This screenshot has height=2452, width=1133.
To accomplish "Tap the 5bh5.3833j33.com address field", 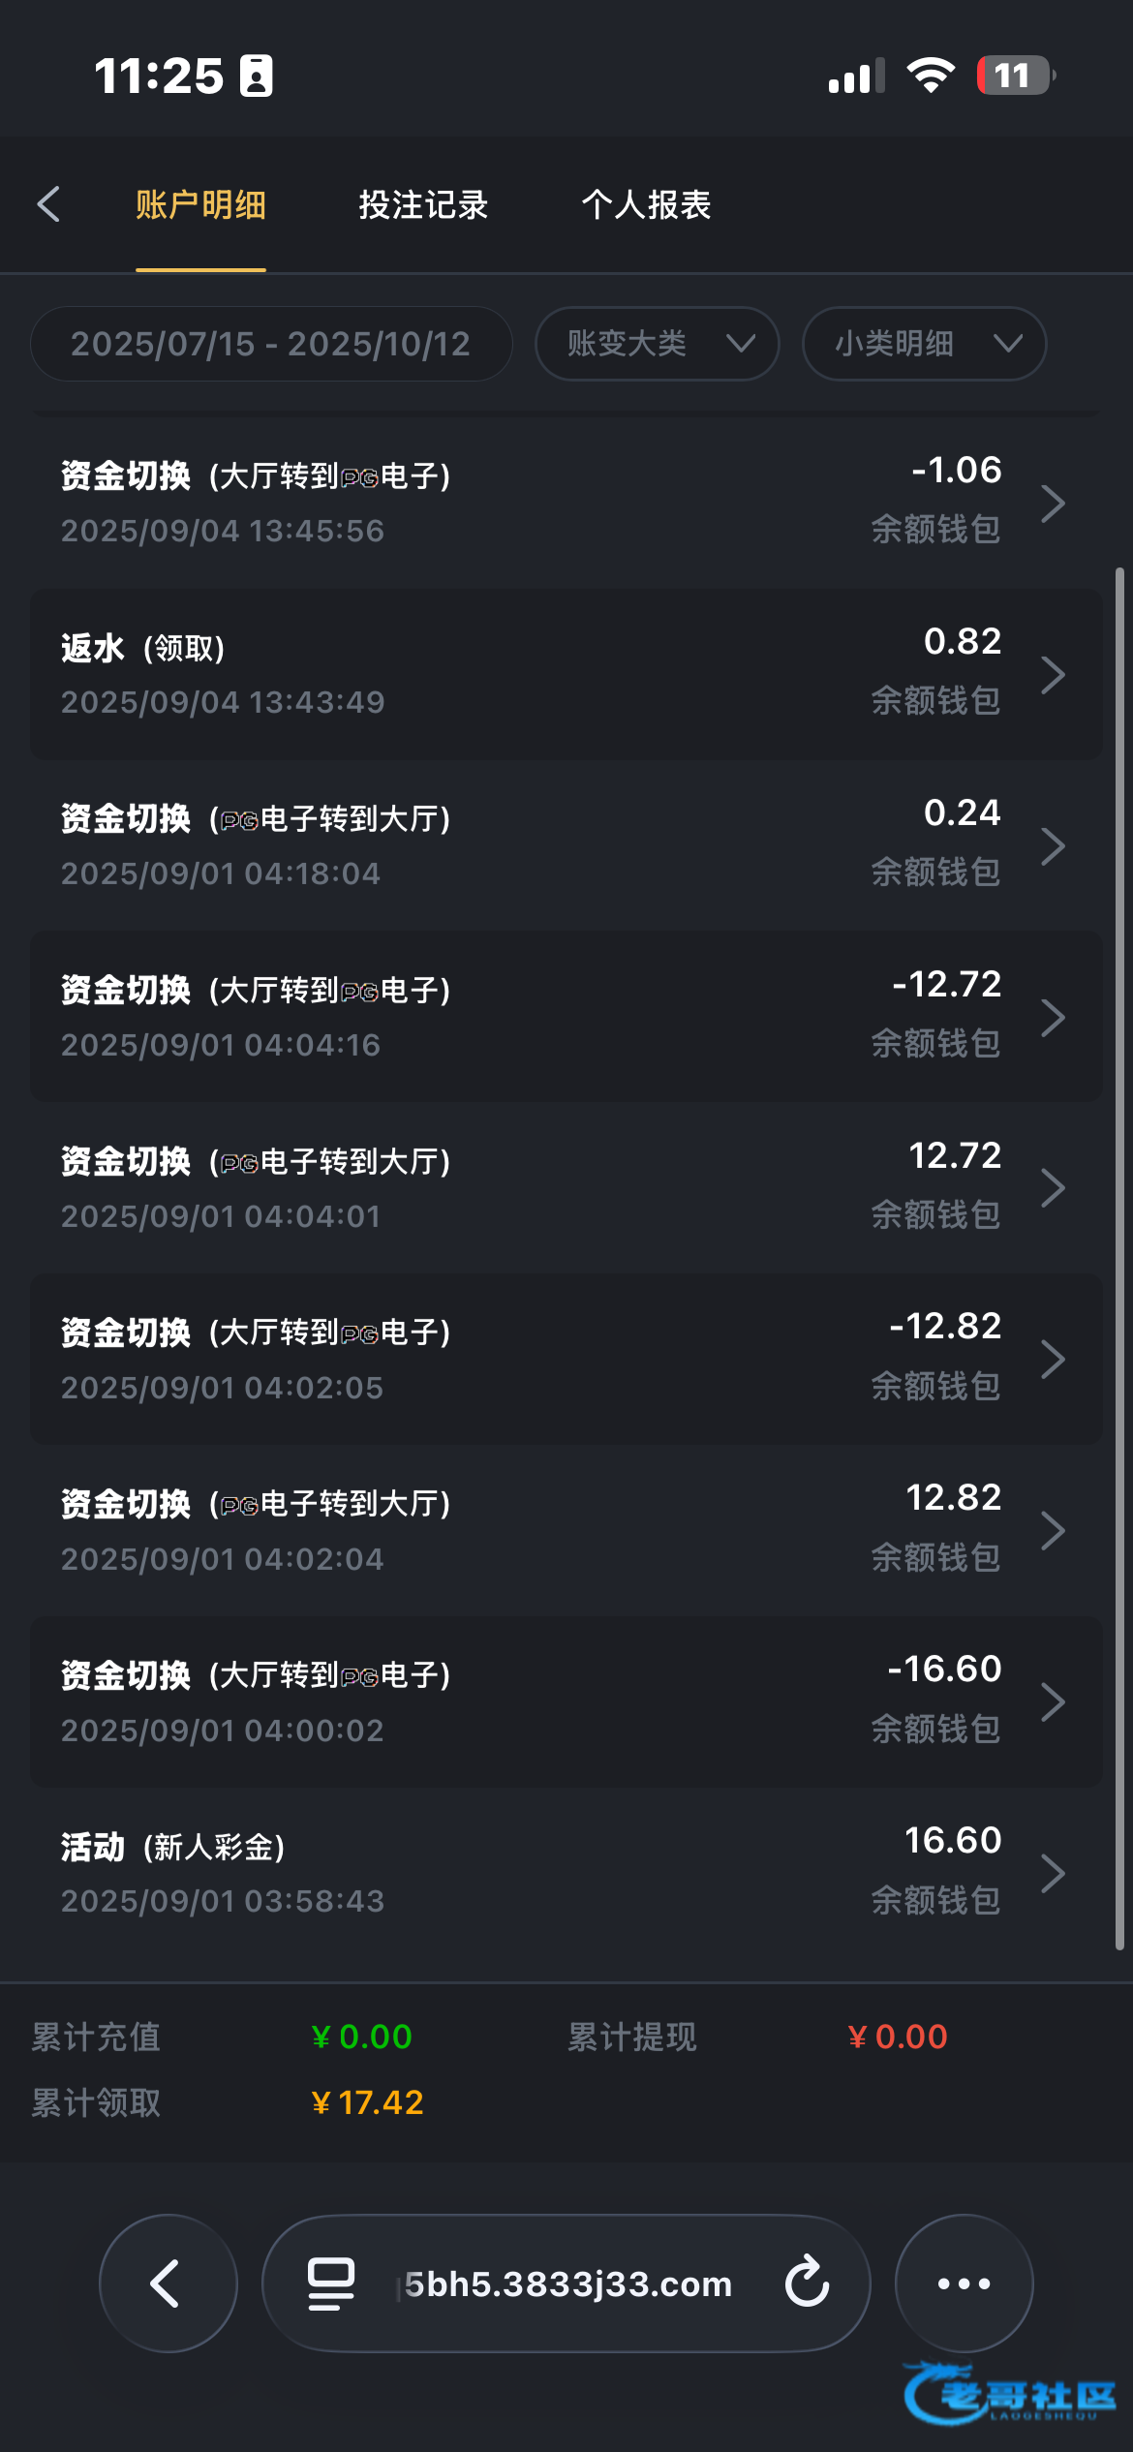I will (x=567, y=2283).
